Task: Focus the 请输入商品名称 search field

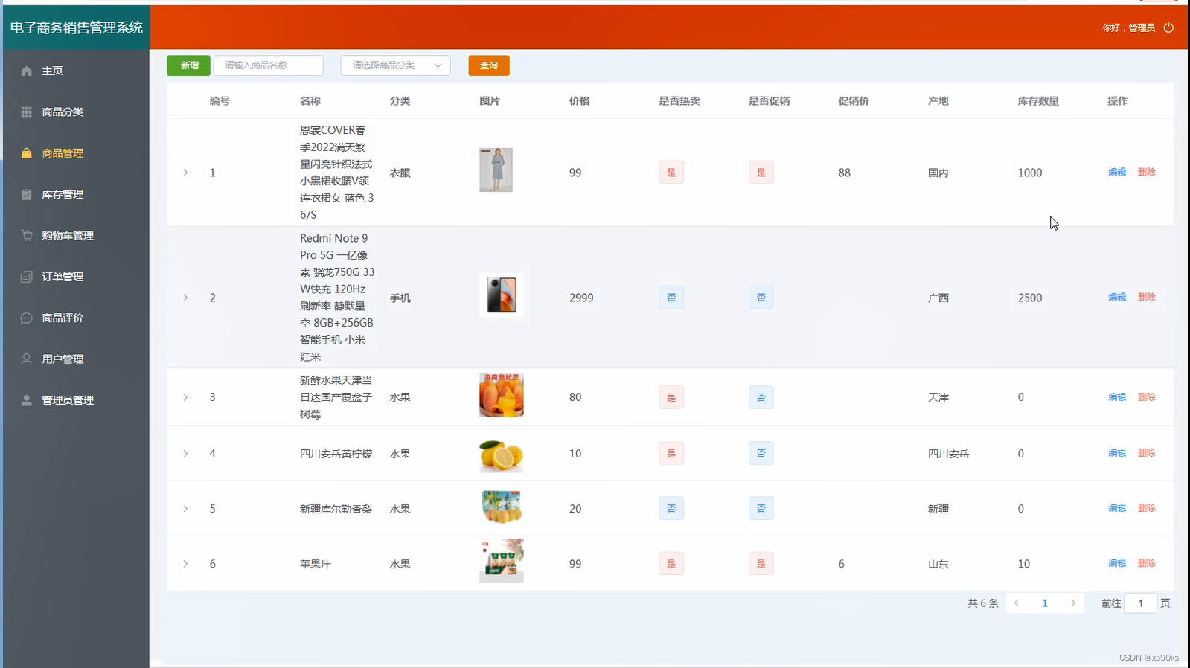Action: [x=269, y=65]
